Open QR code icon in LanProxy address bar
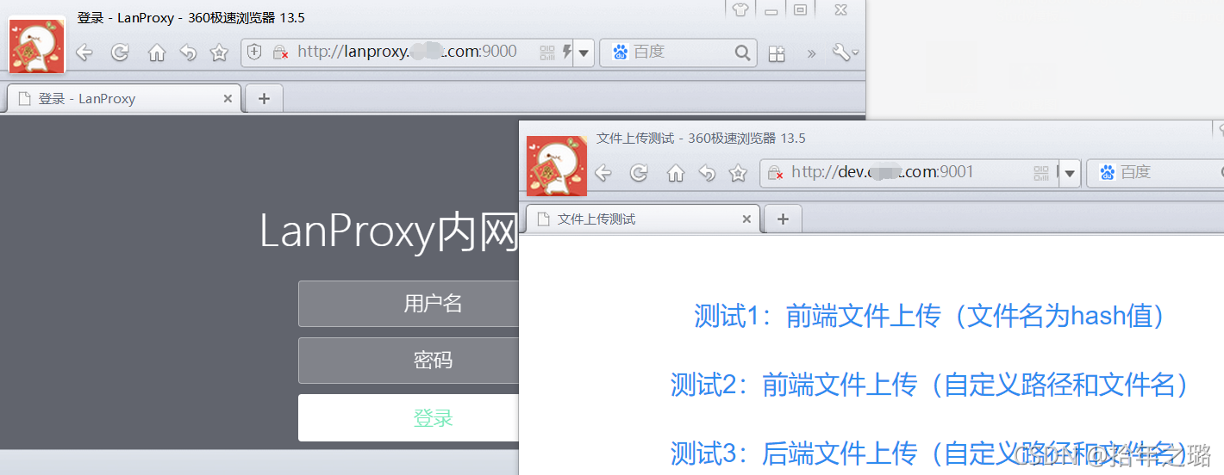 pyautogui.click(x=547, y=52)
